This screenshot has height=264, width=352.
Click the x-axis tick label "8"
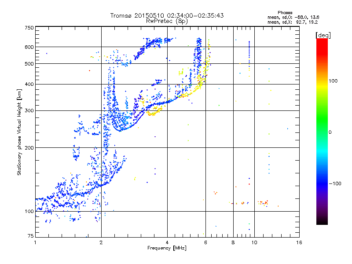click(233, 242)
